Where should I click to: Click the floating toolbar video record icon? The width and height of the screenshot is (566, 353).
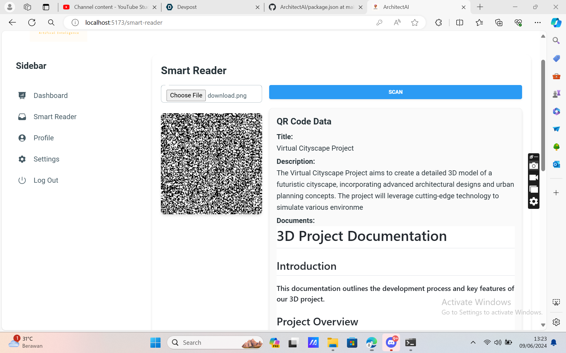(x=534, y=178)
